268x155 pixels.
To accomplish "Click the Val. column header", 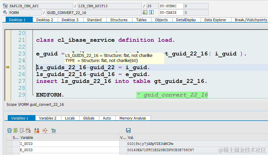I will coord(197,138).
